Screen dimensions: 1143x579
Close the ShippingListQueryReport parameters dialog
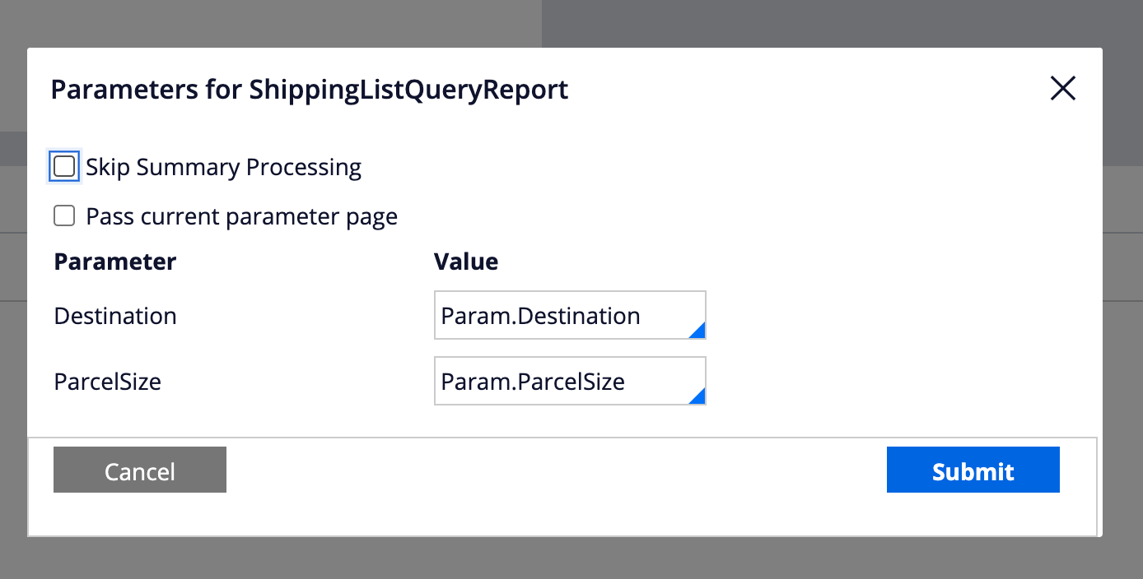tap(1063, 89)
